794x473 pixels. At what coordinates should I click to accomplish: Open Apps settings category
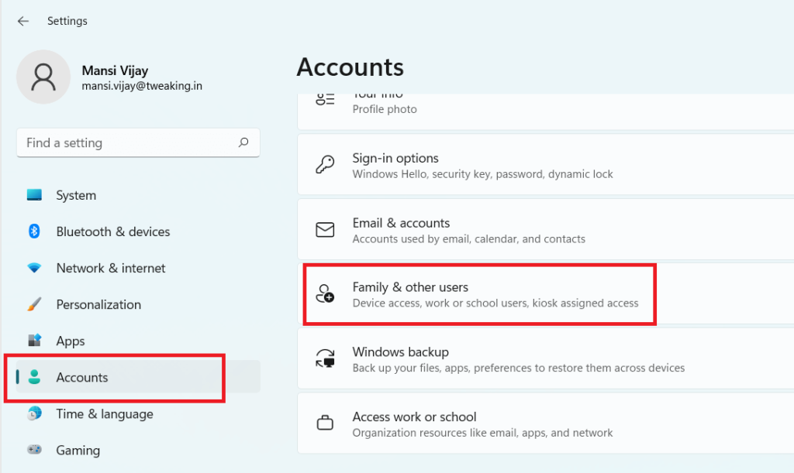138,341
